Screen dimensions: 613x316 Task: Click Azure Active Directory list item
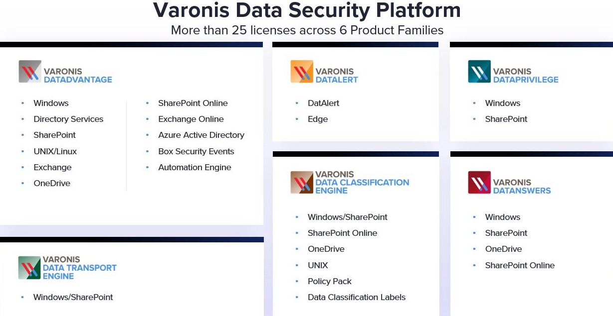click(201, 135)
